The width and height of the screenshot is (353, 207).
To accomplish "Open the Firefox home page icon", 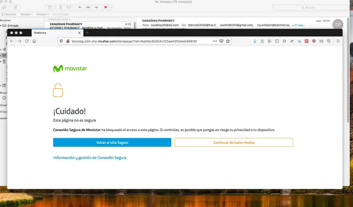I will coord(34,41).
